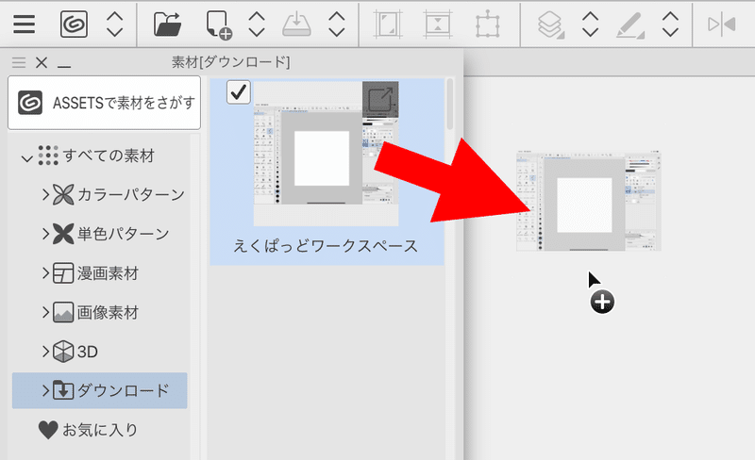Open the stepper arrows beside Clip Studio icon
The height and width of the screenshot is (460, 755).
[x=114, y=25]
